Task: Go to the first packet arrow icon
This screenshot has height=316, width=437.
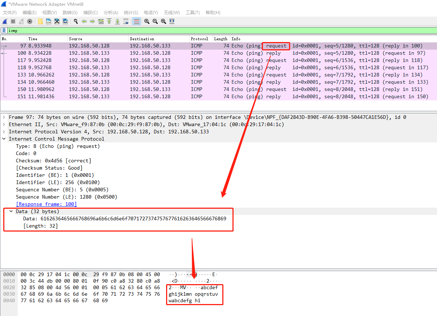Action: 109,21
